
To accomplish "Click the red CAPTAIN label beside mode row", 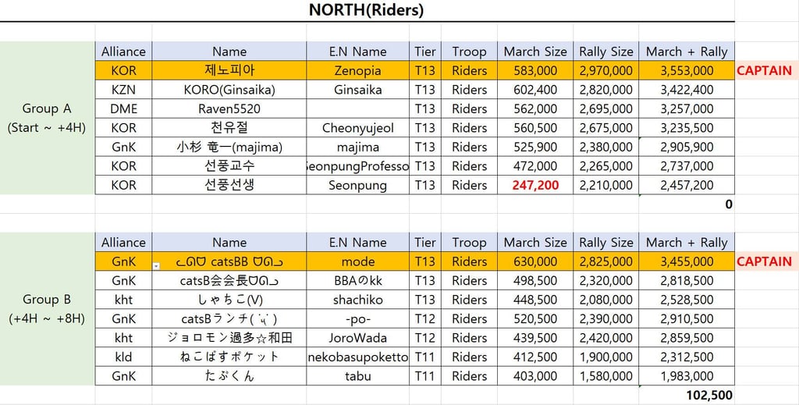I will pos(764,261).
